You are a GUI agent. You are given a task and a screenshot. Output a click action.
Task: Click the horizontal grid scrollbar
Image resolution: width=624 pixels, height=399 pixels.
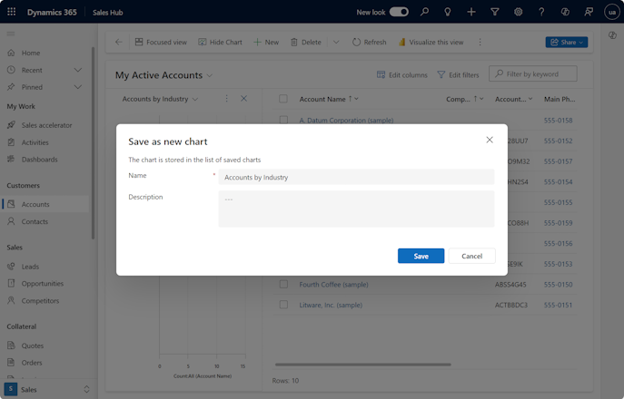363,365
